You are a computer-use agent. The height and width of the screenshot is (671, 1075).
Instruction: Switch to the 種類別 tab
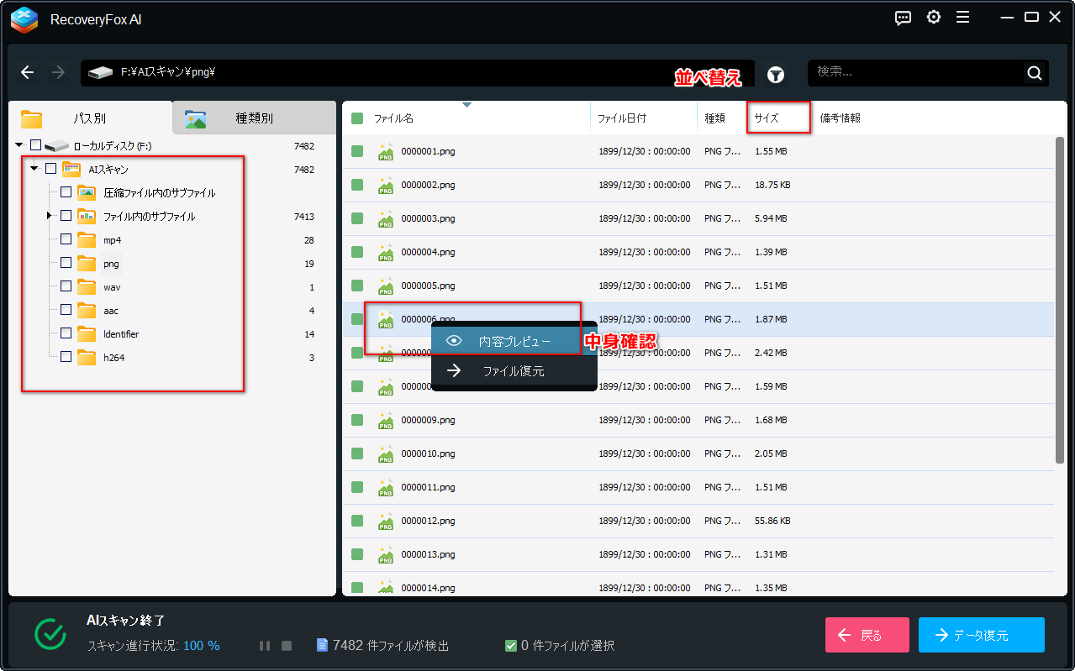254,118
